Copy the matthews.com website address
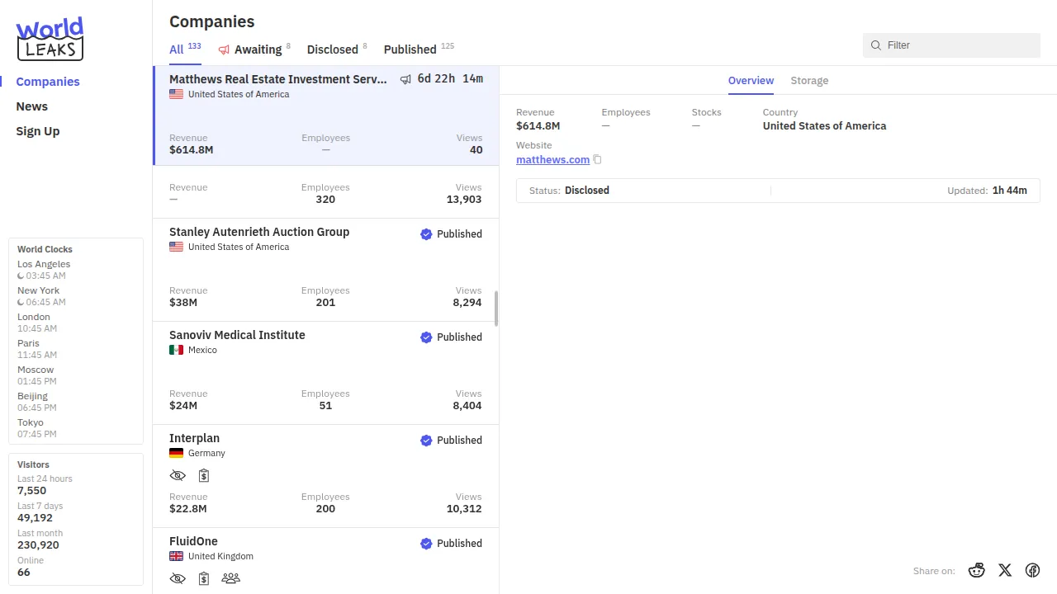Viewport: 1057px width, 594px height. pos(597,160)
